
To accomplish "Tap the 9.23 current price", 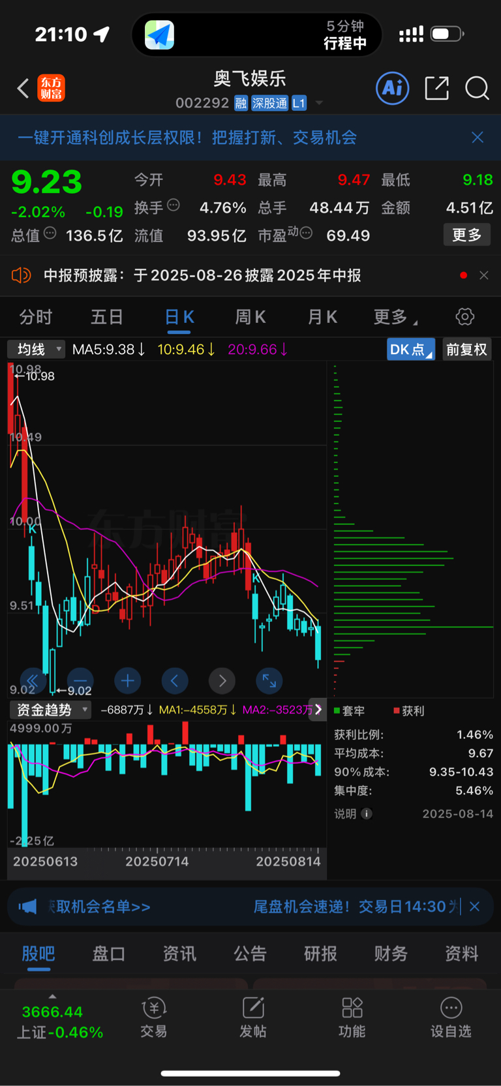I will [x=47, y=181].
